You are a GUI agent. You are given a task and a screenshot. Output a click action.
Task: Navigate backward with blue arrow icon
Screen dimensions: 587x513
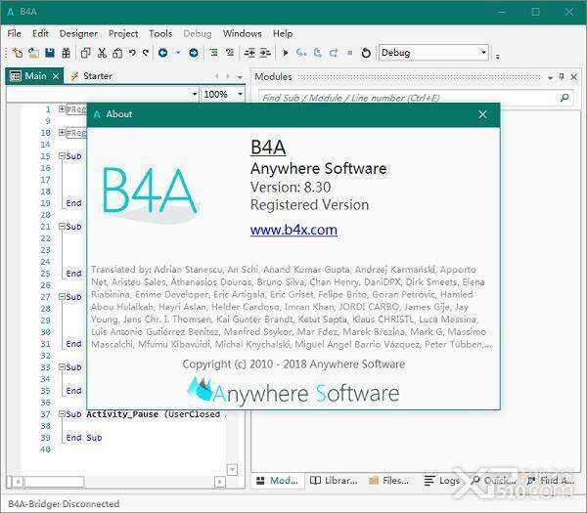pyautogui.click(x=162, y=53)
